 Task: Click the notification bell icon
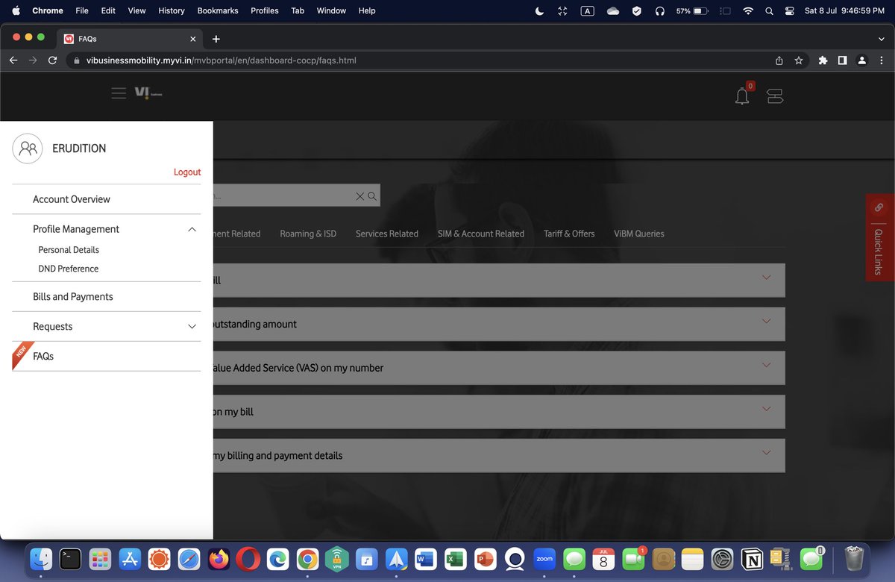coord(742,96)
